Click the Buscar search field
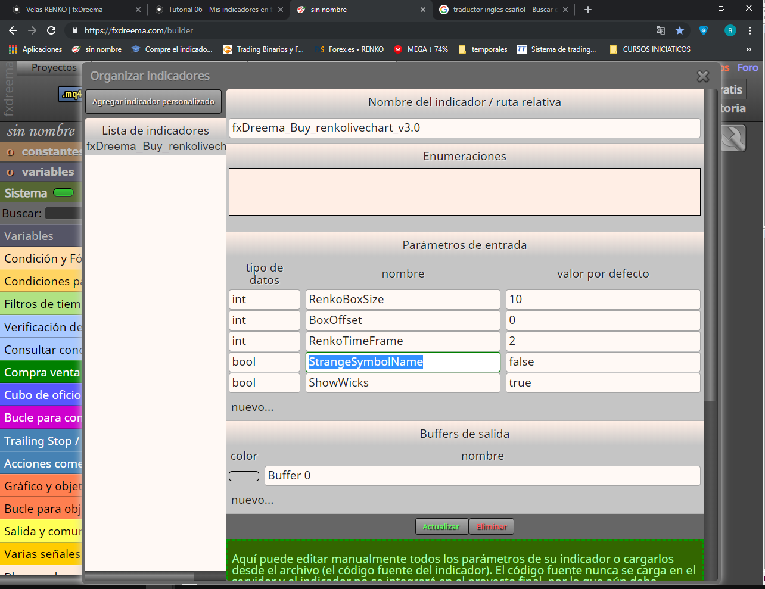The width and height of the screenshot is (765, 589). pos(63,213)
